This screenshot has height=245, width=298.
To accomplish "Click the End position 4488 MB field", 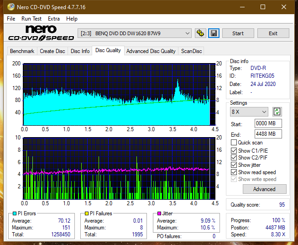I will pyautogui.click(x=268, y=134).
